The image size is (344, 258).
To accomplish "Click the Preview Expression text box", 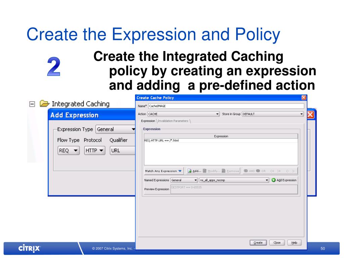I will point(234,189).
